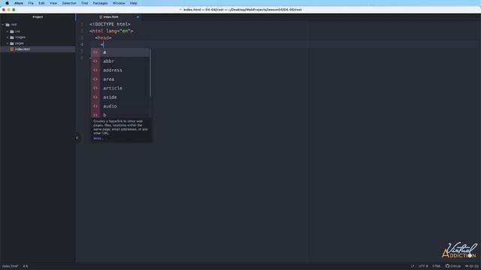481x270 pixels.
Task: Click the tag icon beside 'area'
Action: click(x=95, y=79)
